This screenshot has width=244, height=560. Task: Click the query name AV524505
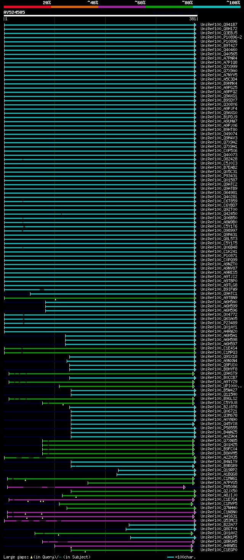point(14,12)
